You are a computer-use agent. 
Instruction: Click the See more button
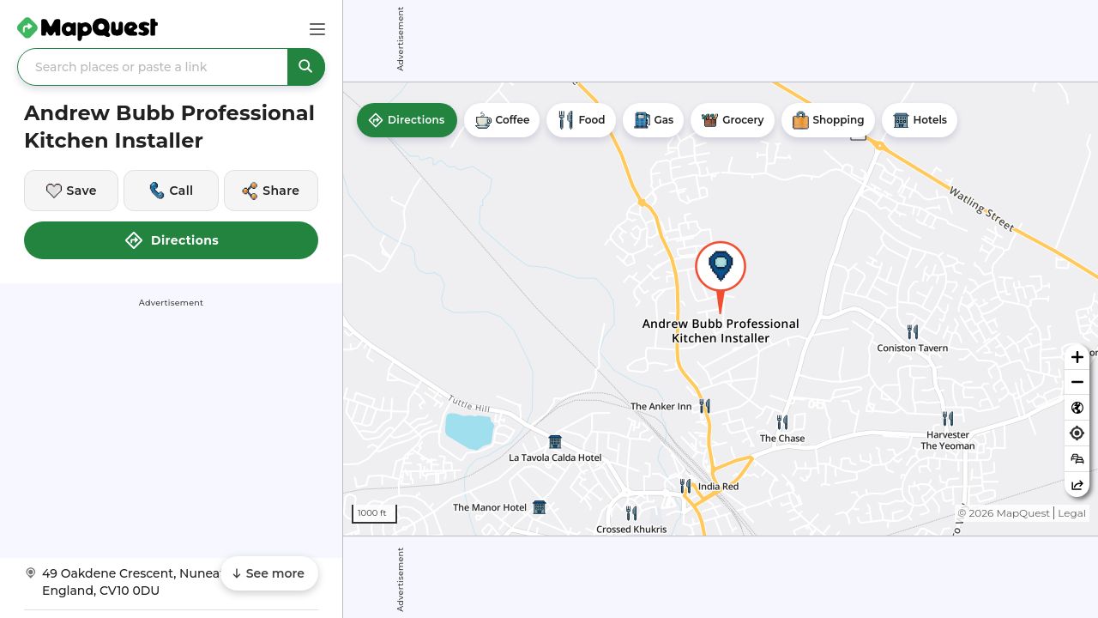[x=269, y=573]
